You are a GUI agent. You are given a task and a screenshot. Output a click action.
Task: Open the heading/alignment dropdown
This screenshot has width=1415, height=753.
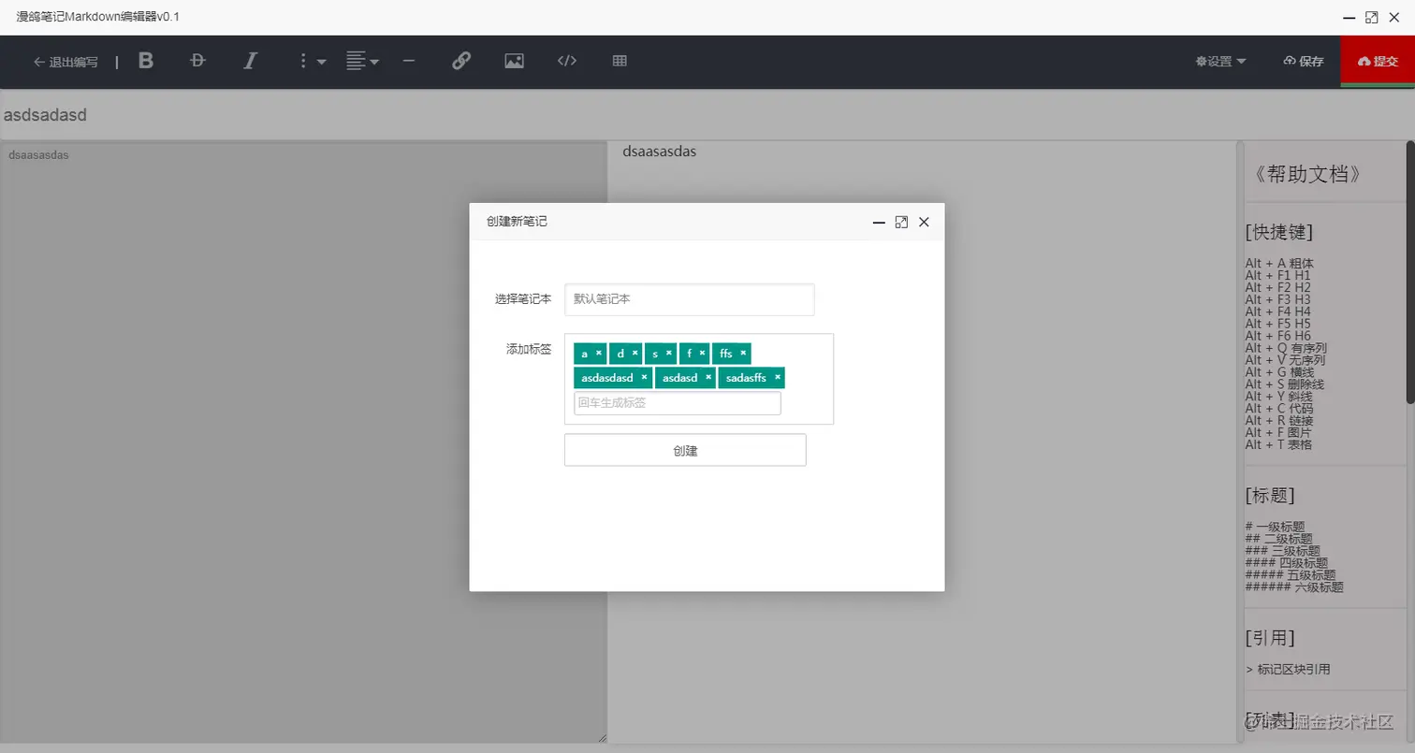(362, 61)
